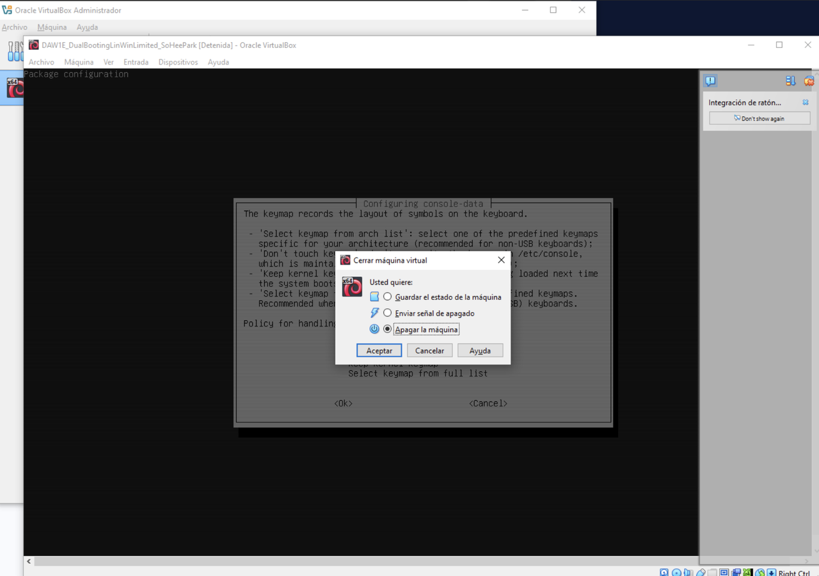
Task: Click the USB devices status icon
Action: pyautogui.click(x=701, y=572)
